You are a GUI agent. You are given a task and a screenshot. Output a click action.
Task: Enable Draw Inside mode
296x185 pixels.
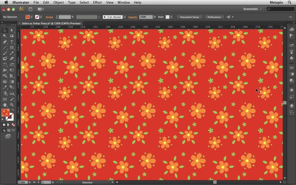13,130
